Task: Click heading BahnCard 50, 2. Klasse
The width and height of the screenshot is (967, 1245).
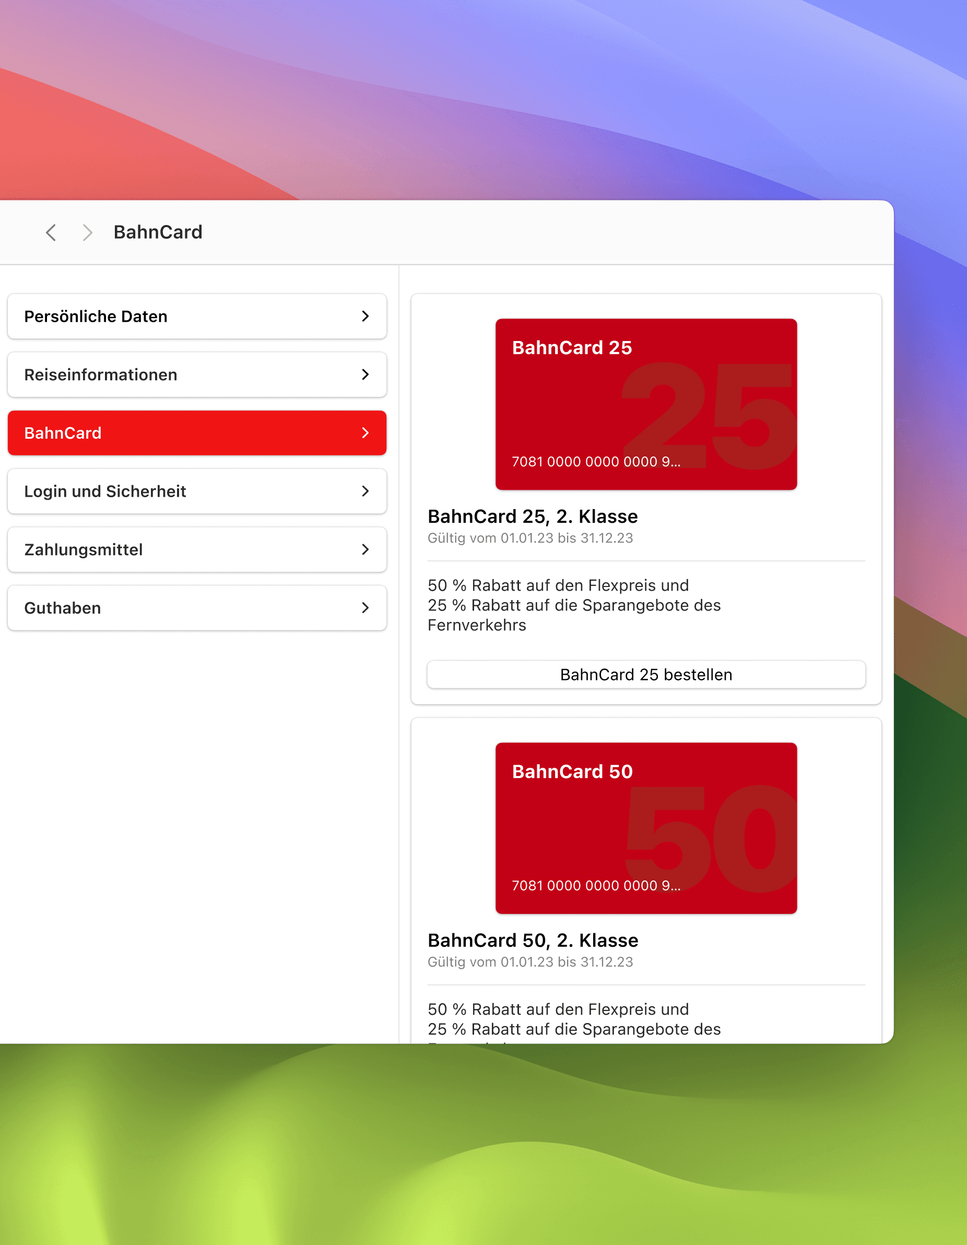Action: pos(533,941)
